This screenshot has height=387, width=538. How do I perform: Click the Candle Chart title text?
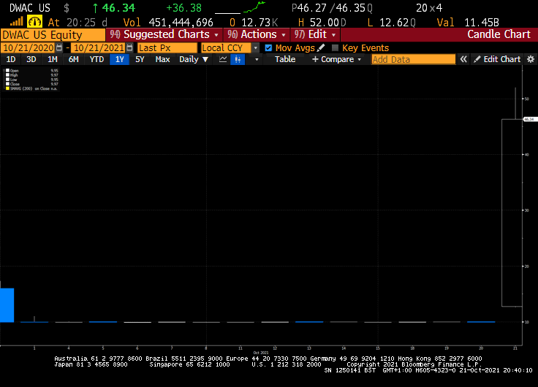point(499,34)
